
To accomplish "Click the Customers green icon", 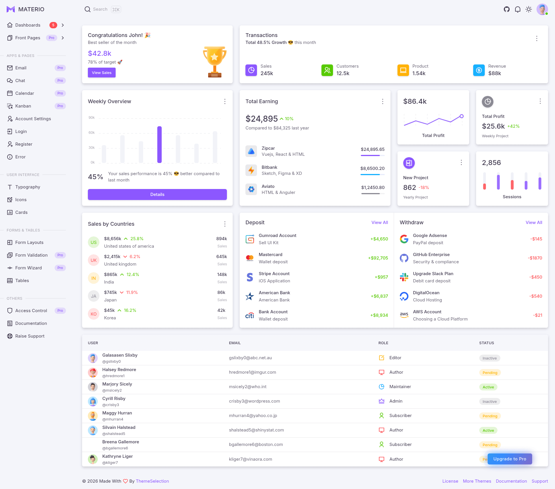I will [x=327, y=70].
